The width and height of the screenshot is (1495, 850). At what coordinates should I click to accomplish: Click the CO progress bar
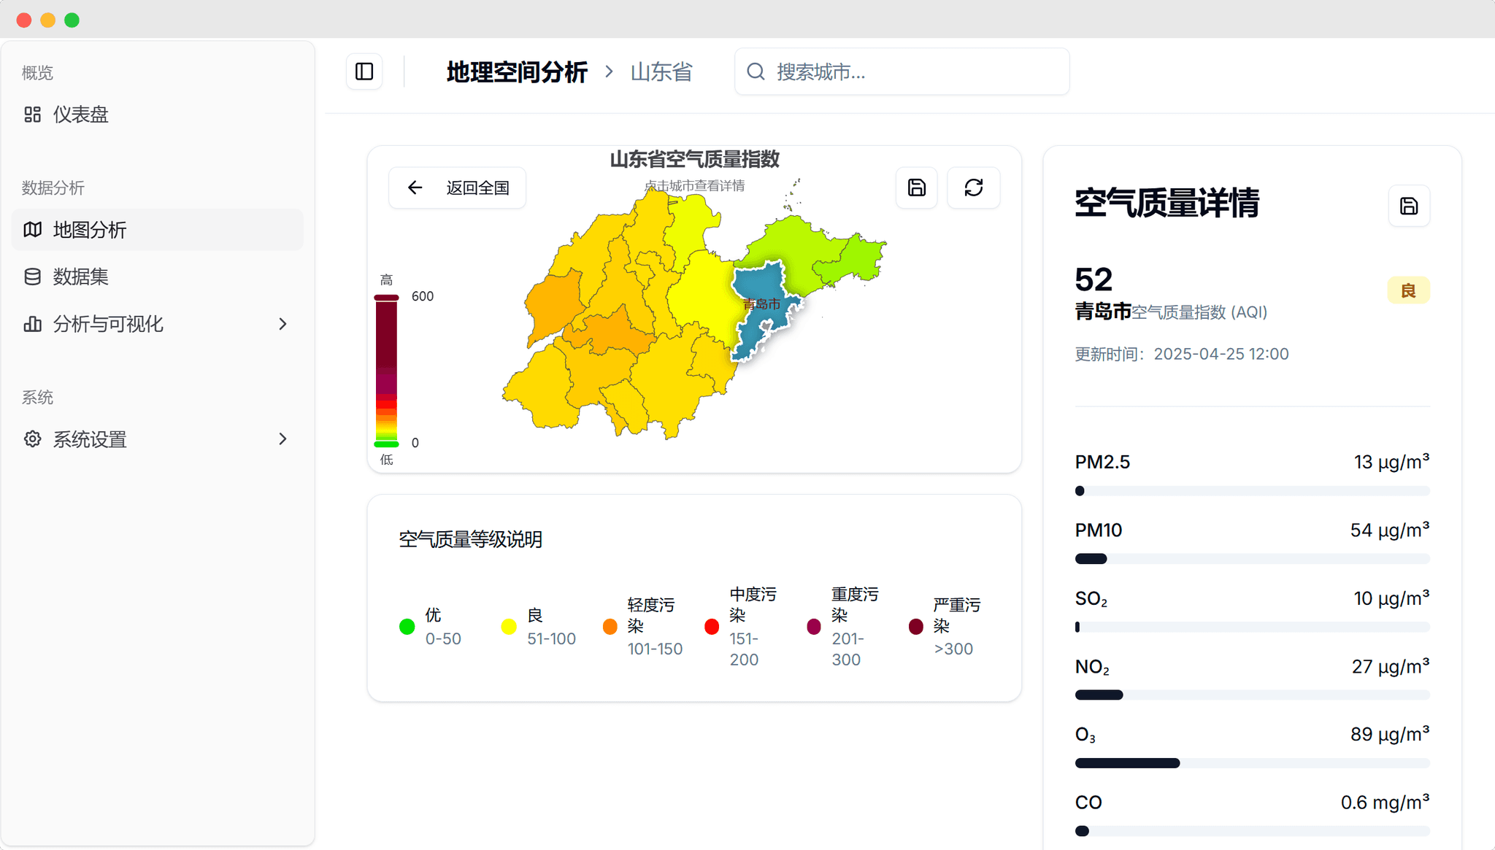pyautogui.click(x=1252, y=831)
